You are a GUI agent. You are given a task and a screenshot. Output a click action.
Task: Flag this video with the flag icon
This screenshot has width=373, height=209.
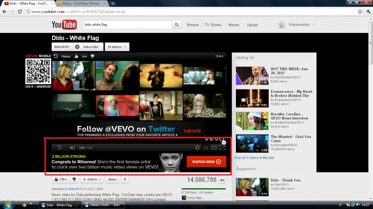point(125,179)
